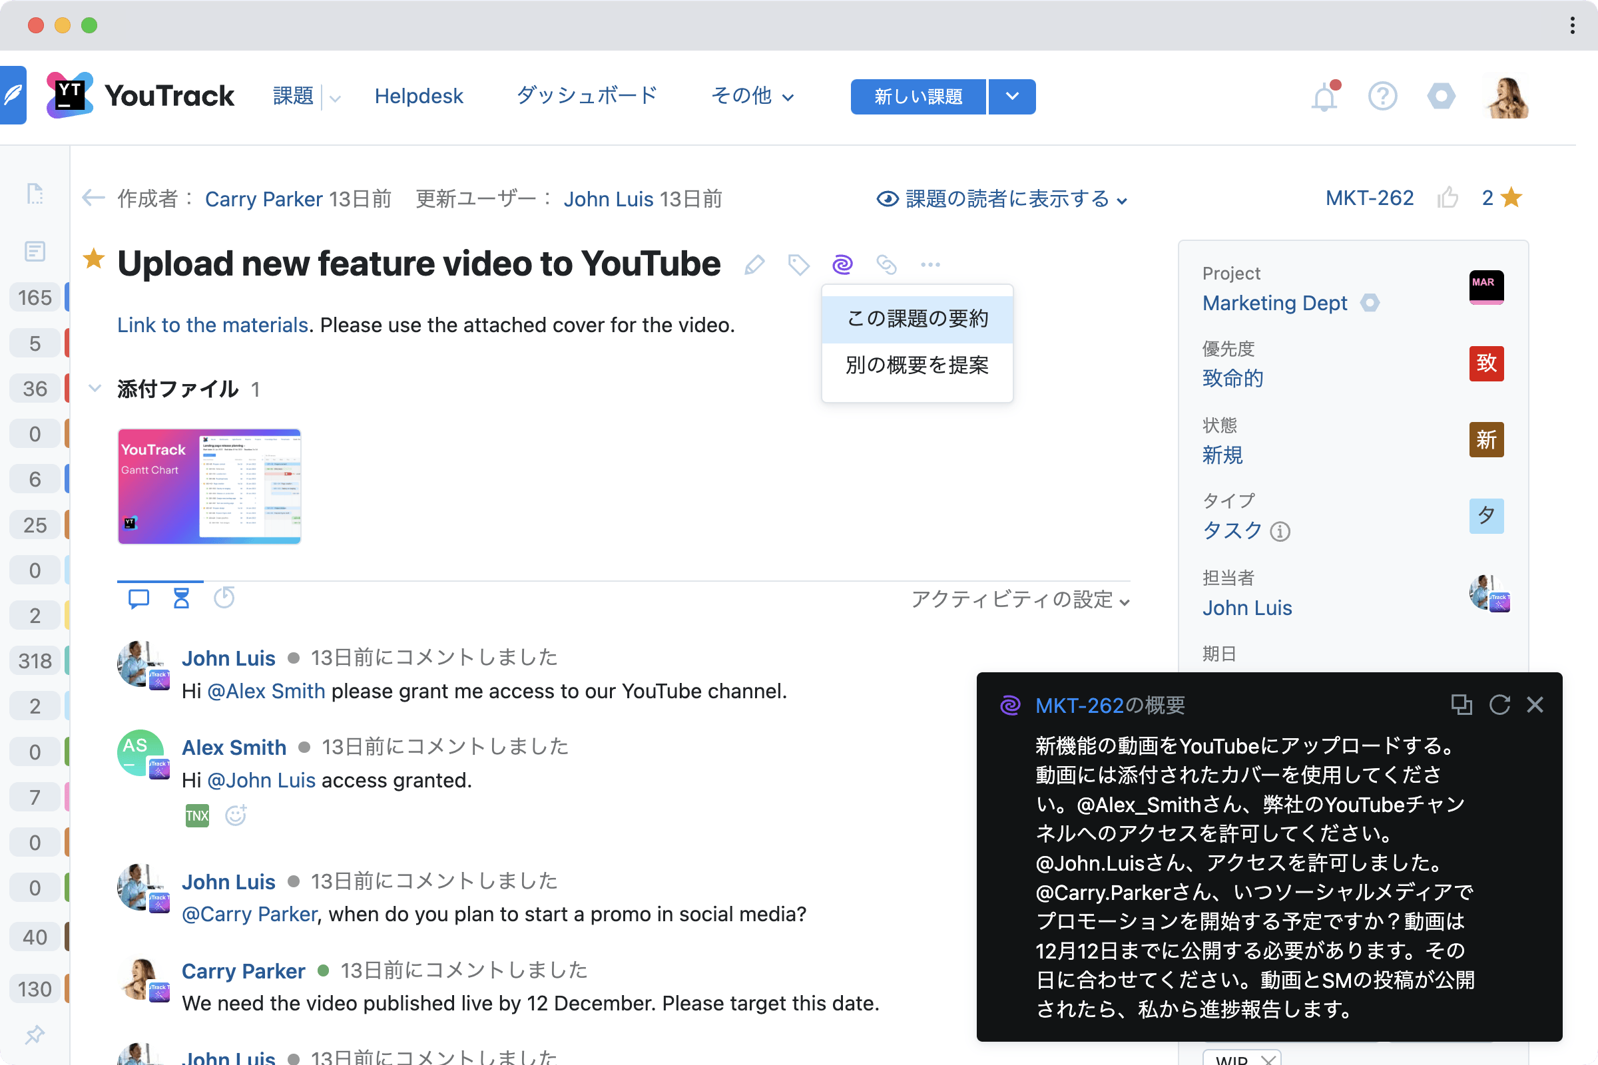Screen dimensions: 1598x1065
Task: Open the notifications bell
Action: [1324, 97]
